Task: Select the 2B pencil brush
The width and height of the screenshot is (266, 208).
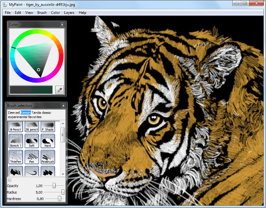Action: [32, 126]
